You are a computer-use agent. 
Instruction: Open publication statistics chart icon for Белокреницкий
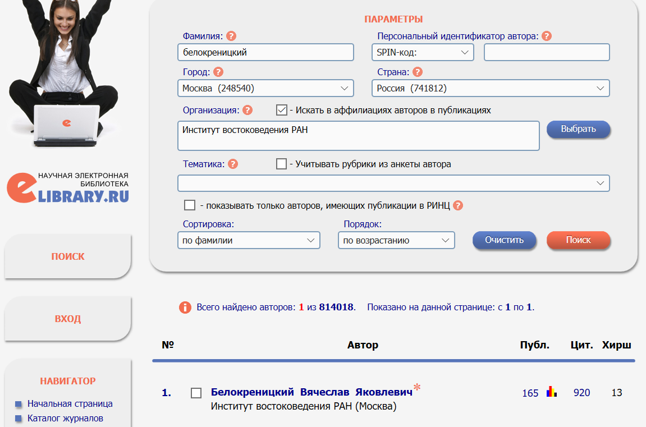552,392
